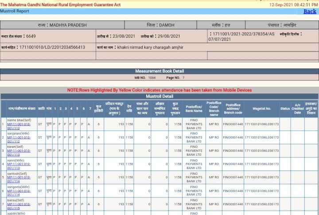This screenshot has height=215, width=319.
Task: Select the sanction date 07/07/2021
Action: (219, 39)
